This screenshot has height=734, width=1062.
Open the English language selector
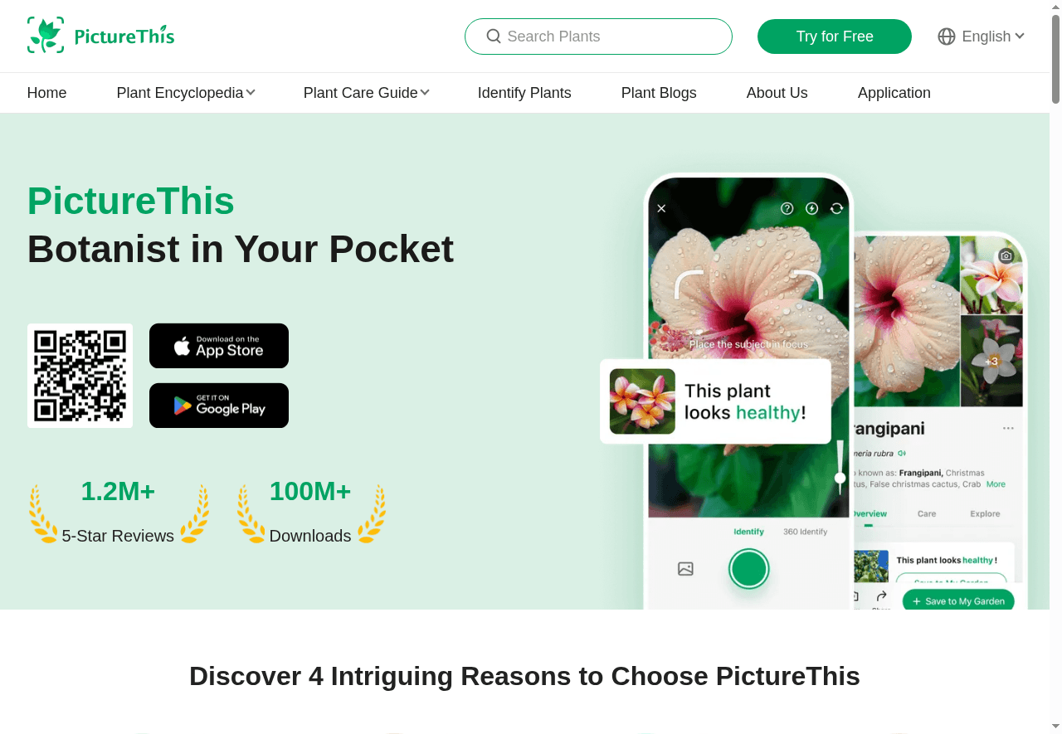coord(982,36)
